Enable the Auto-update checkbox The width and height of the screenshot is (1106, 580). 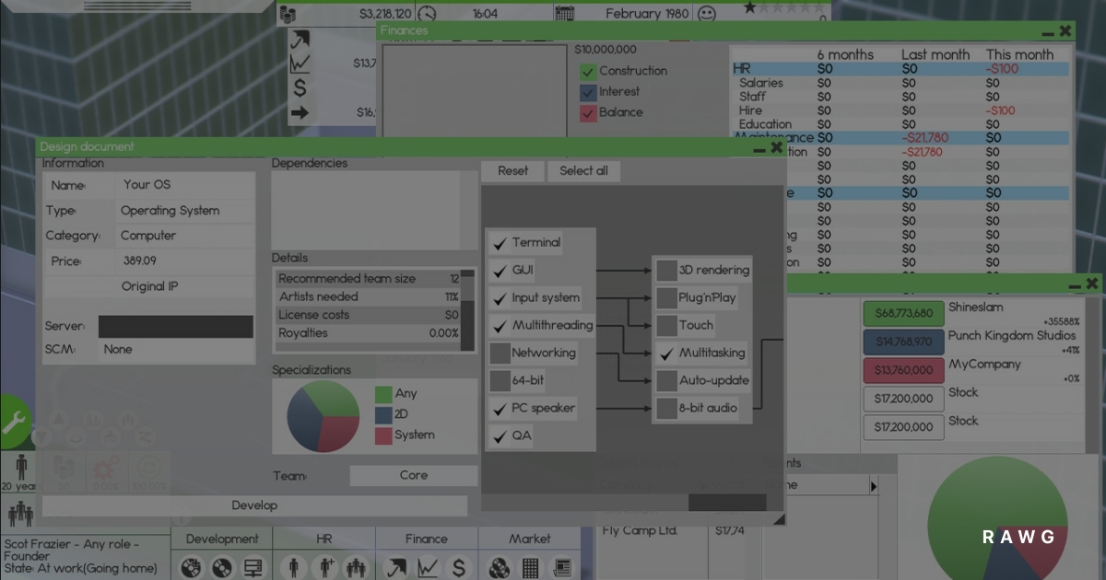[667, 380]
